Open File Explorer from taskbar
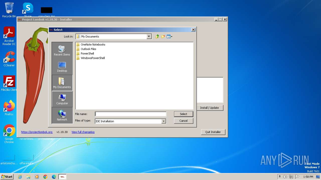The width and height of the screenshot is (321, 180). [28, 177]
